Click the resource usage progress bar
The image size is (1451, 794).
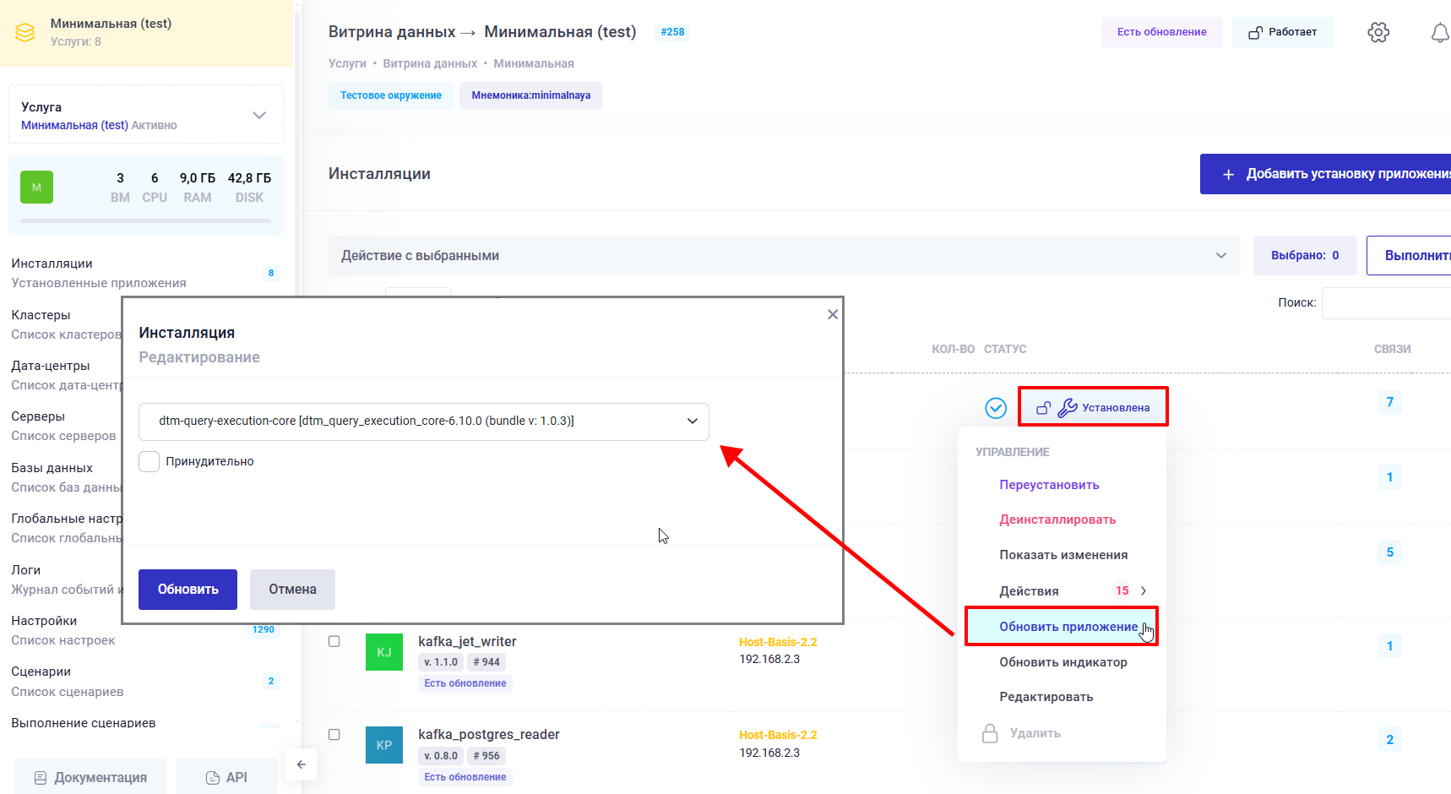144,222
